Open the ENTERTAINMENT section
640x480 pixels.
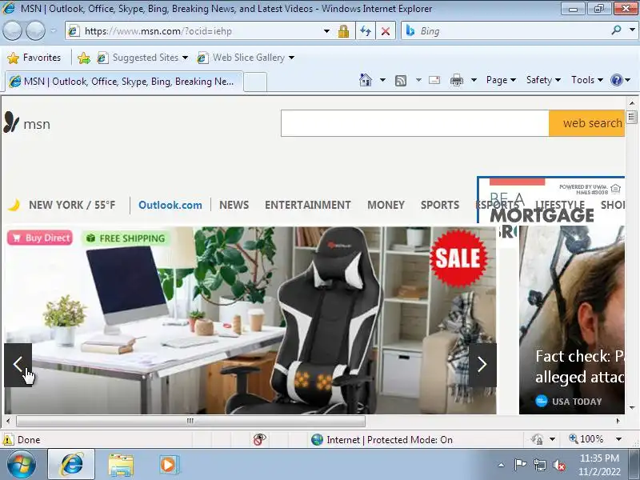pos(308,205)
